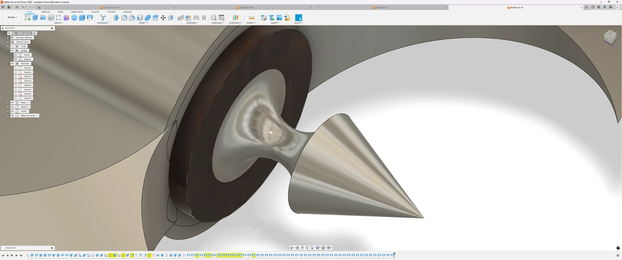Image resolution: width=622 pixels, height=260 pixels.
Task: Open the ViewCube in the viewport corner
Action: (610, 37)
